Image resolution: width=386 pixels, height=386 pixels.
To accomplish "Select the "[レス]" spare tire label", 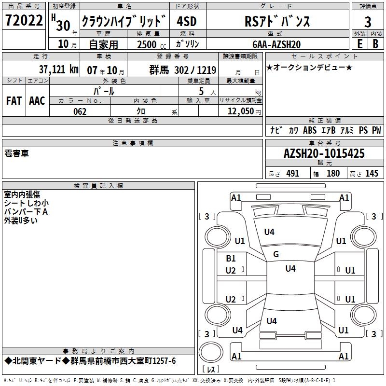I will pos(211,369).
